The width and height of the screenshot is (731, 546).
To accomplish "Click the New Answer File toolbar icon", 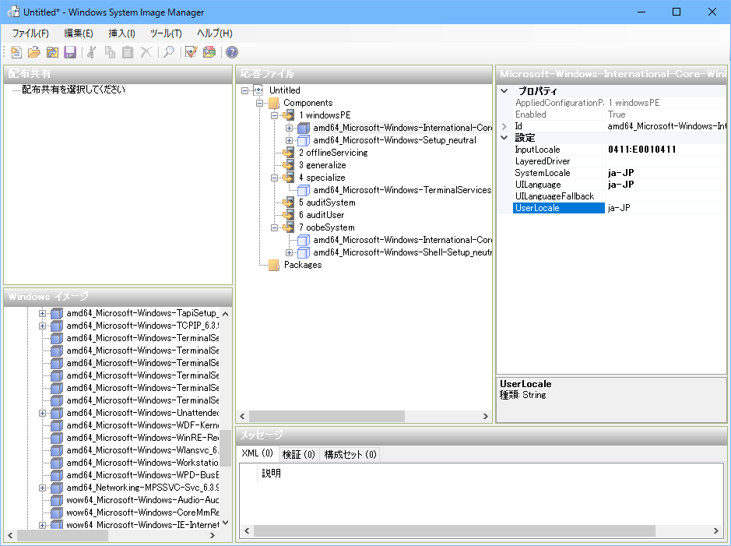I will 16,52.
